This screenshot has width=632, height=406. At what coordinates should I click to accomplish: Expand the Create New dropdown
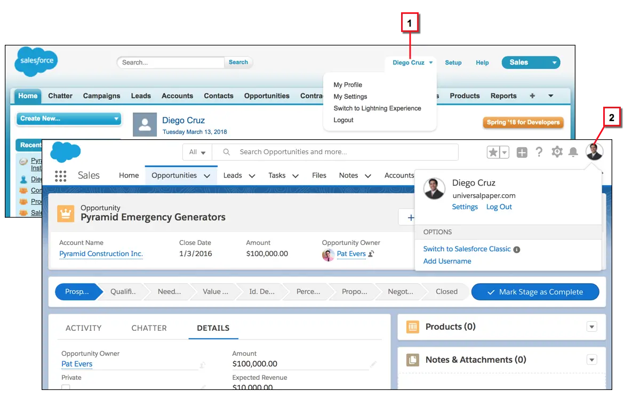(x=69, y=118)
